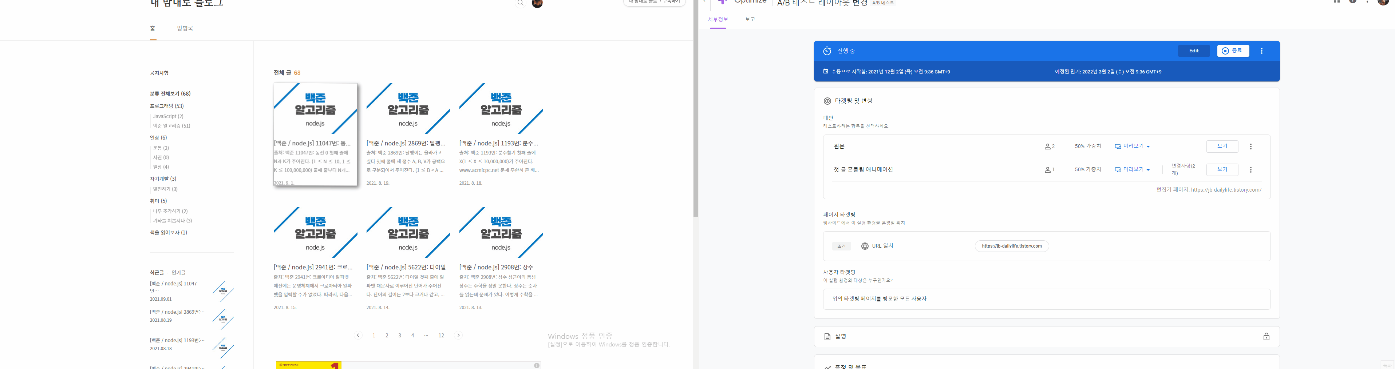
Task: Click the user count icon in 원본 row
Action: tap(1047, 147)
